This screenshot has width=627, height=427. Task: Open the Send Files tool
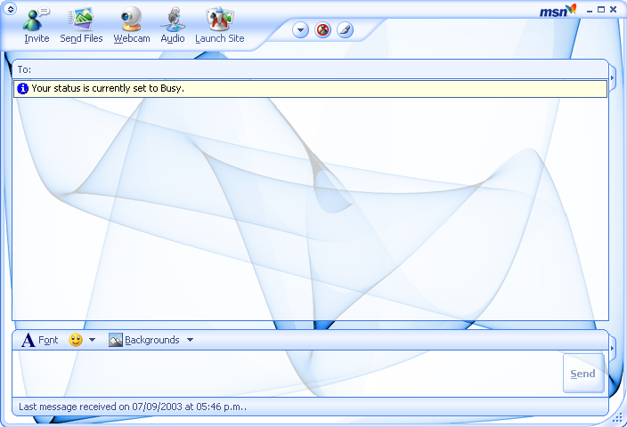(x=82, y=20)
